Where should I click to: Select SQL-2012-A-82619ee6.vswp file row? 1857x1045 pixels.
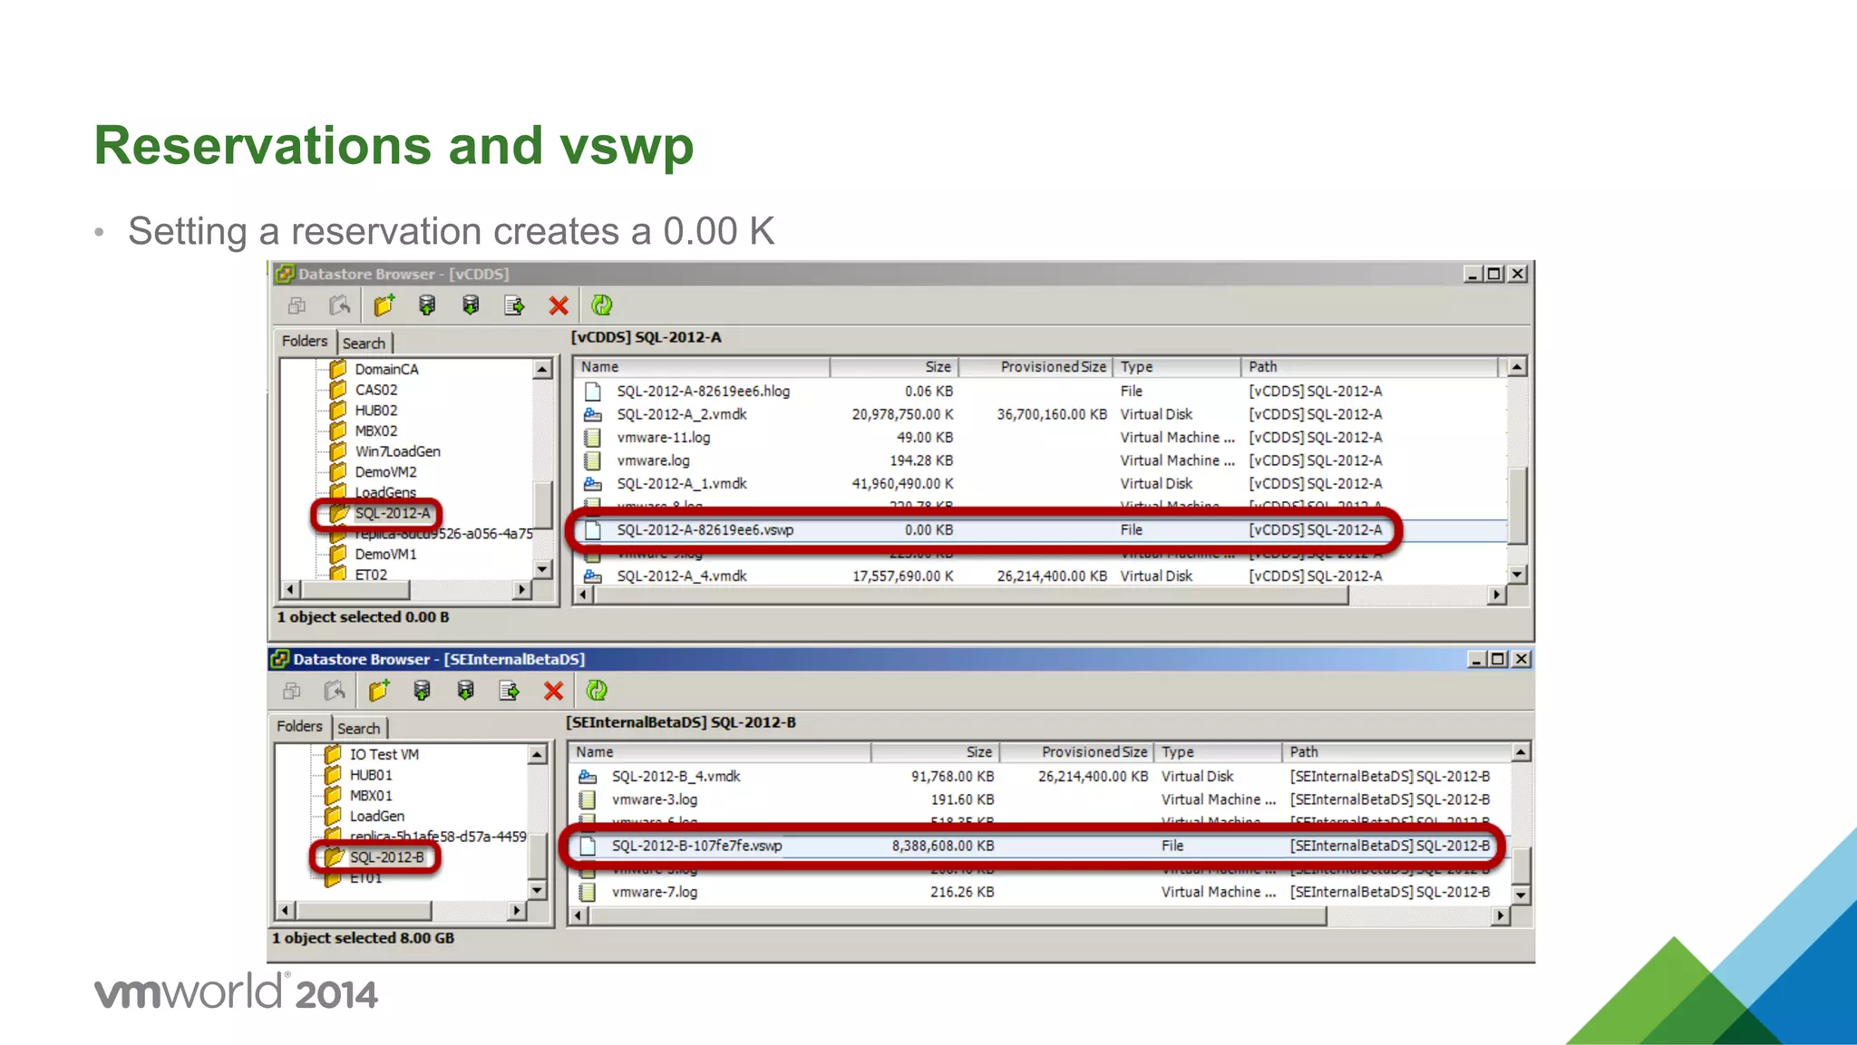coord(1041,530)
